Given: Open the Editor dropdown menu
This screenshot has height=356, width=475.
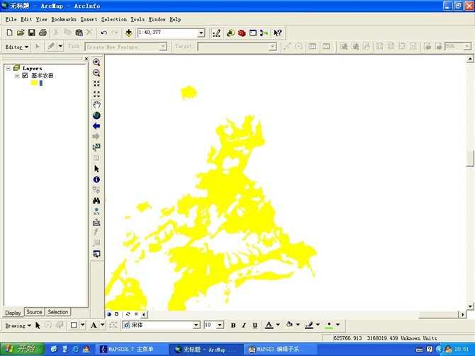Looking at the screenshot, I should click(x=17, y=47).
